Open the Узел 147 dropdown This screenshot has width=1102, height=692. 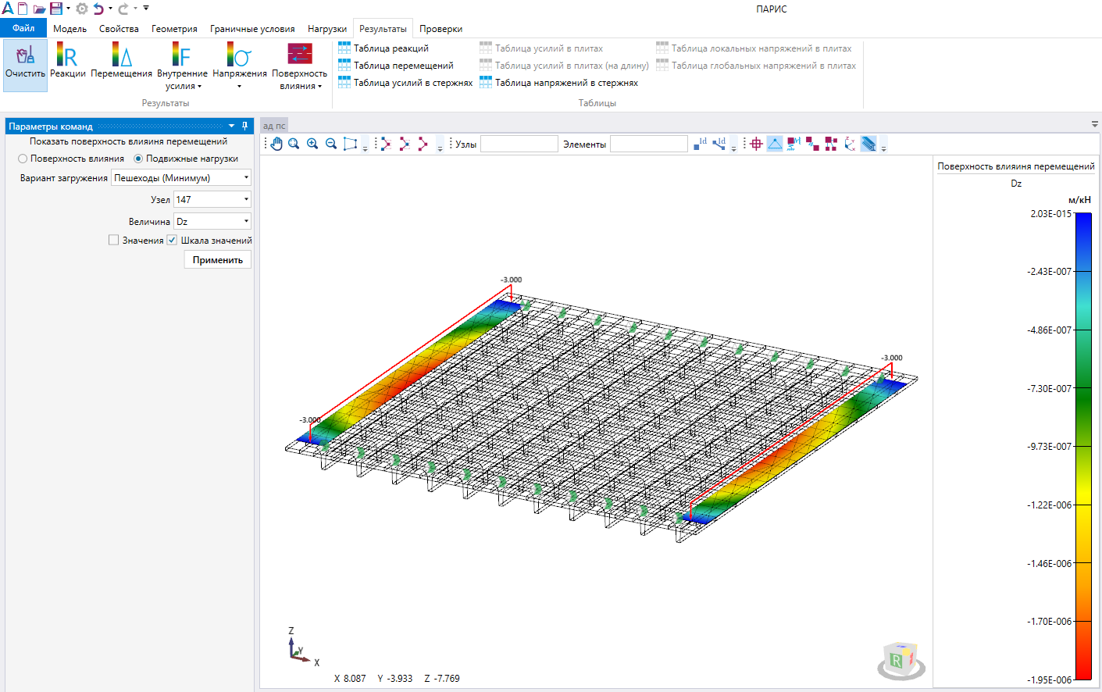[212, 200]
